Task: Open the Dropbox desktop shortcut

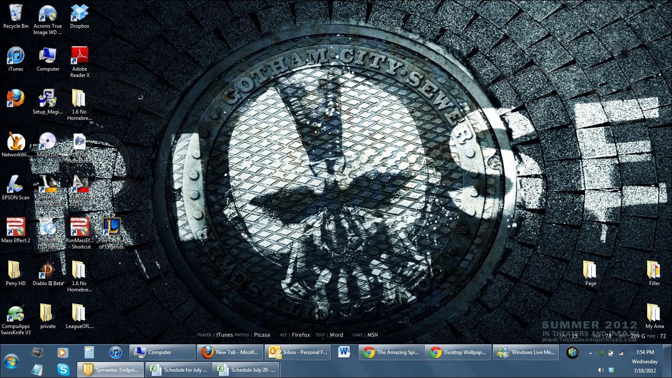Action: pos(79,14)
